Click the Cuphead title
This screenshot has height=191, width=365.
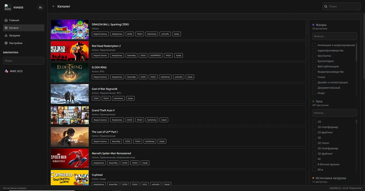(97, 175)
